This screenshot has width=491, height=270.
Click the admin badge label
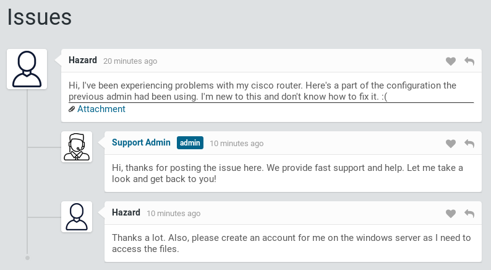190,143
